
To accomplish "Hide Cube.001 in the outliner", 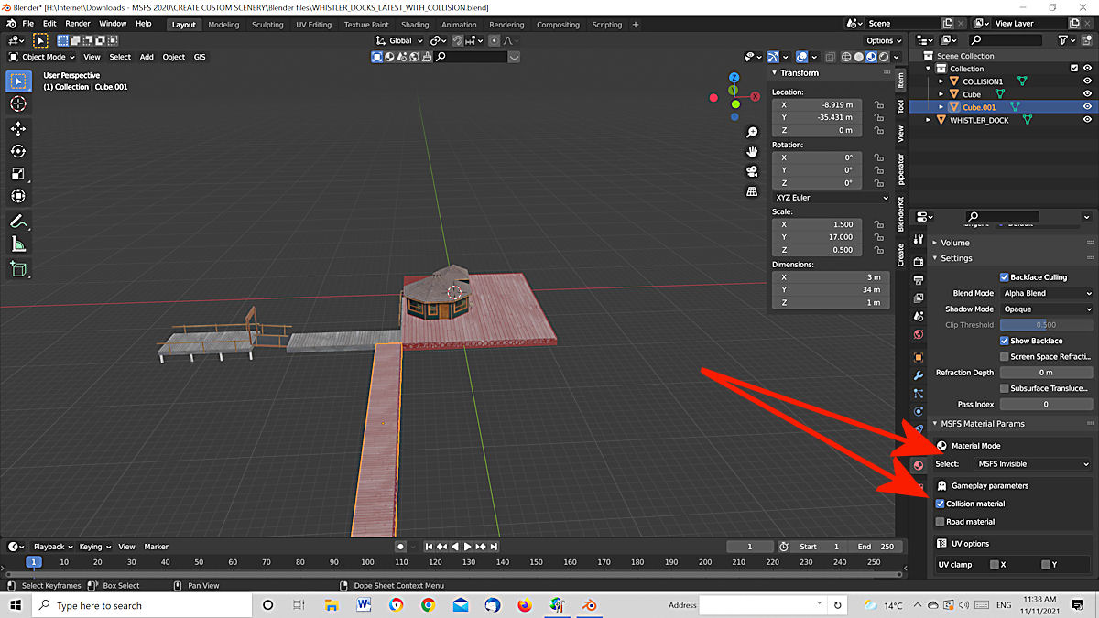I will (1087, 106).
